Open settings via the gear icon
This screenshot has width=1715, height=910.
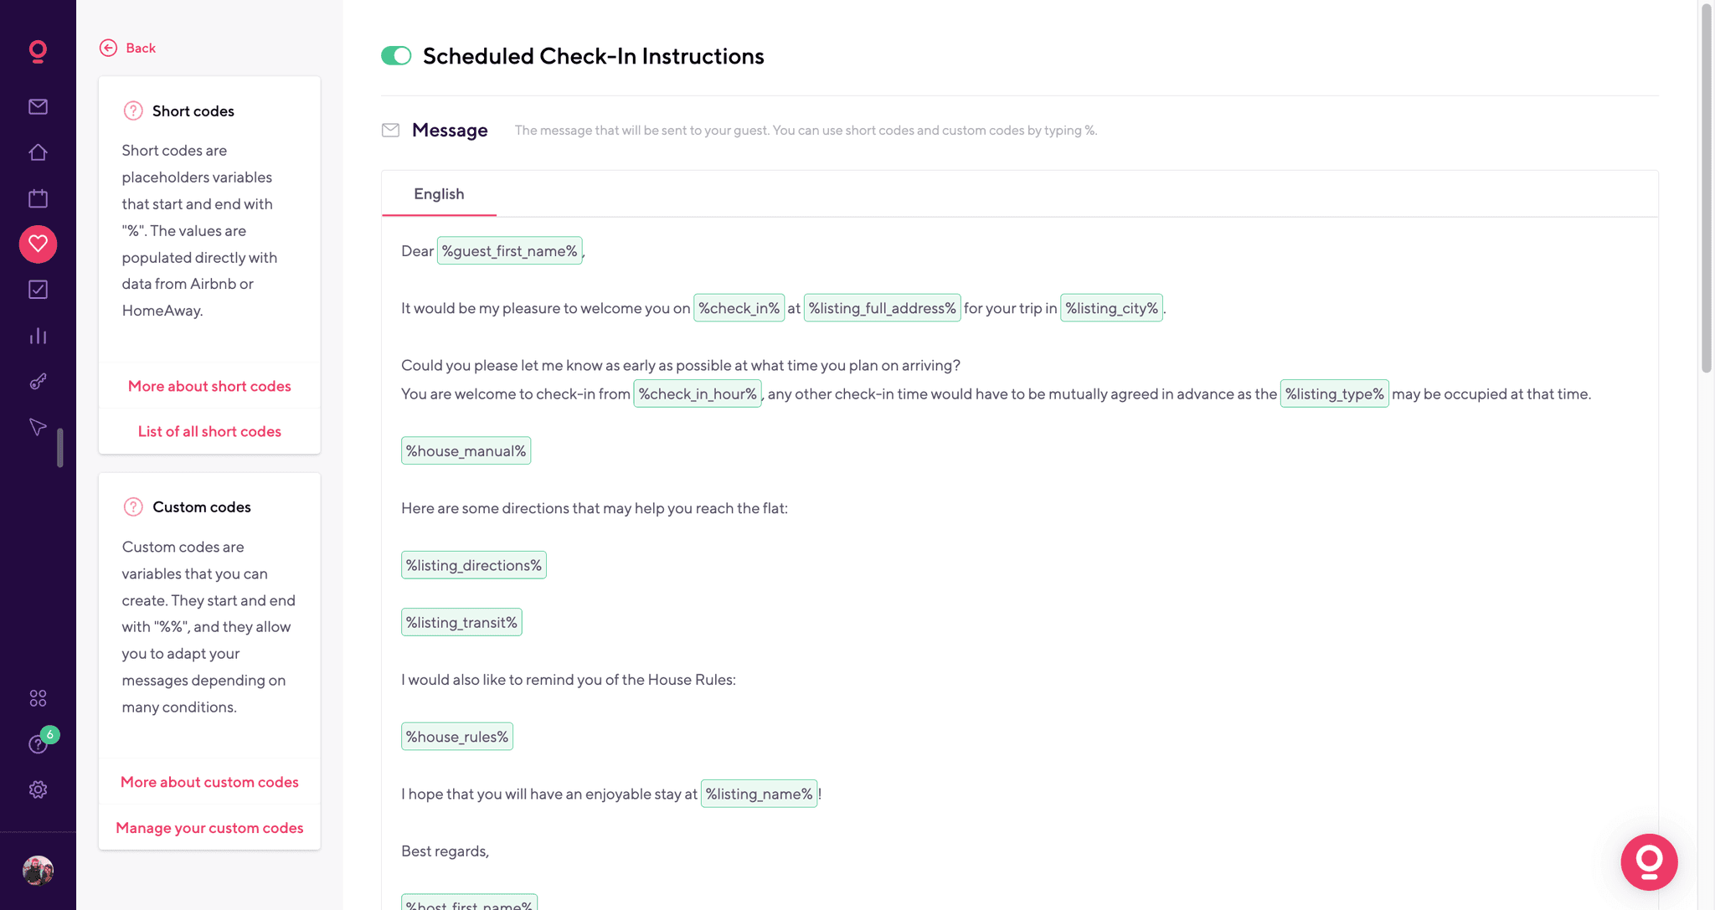[x=38, y=789]
